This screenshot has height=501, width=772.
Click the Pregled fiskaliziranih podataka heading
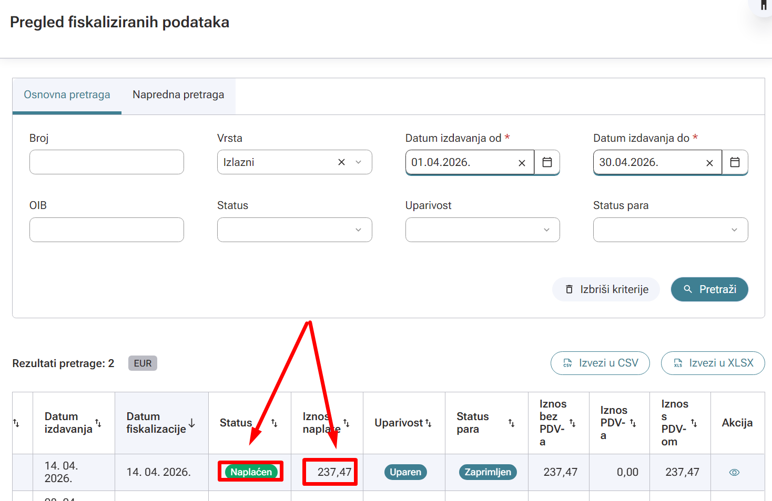pyautogui.click(x=120, y=22)
